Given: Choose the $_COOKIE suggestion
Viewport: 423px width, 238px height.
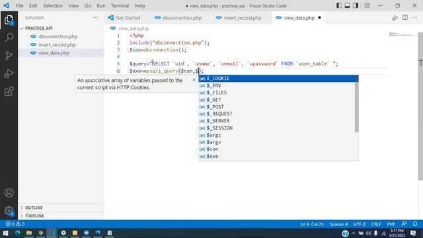Looking at the screenshot, I should [277, 78].
